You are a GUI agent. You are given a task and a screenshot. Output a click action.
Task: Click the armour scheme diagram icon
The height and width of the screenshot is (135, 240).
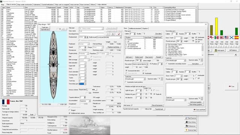[x=94, y=90]
